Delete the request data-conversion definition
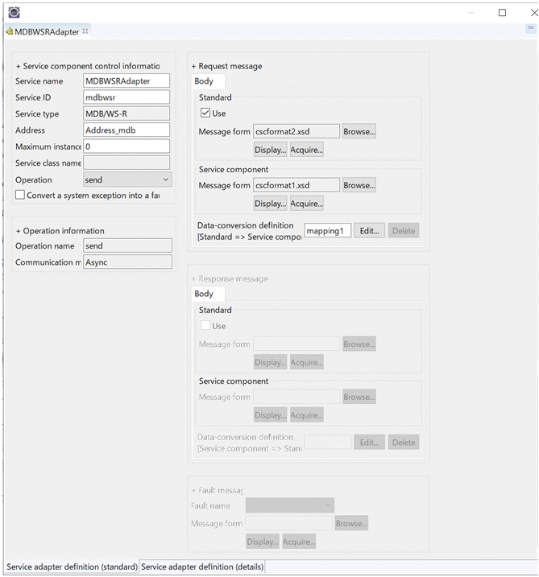The image size is (539, 577). click(404, 231)
